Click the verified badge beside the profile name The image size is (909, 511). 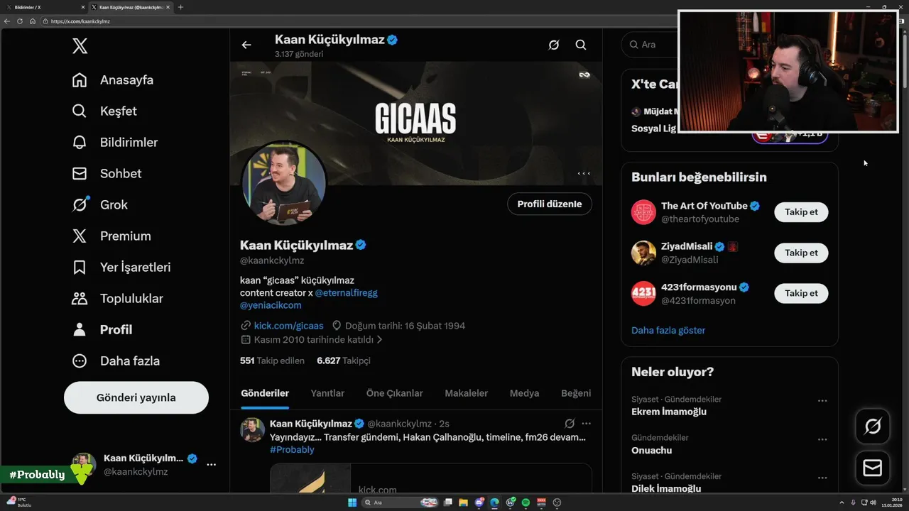pos(361,245)
